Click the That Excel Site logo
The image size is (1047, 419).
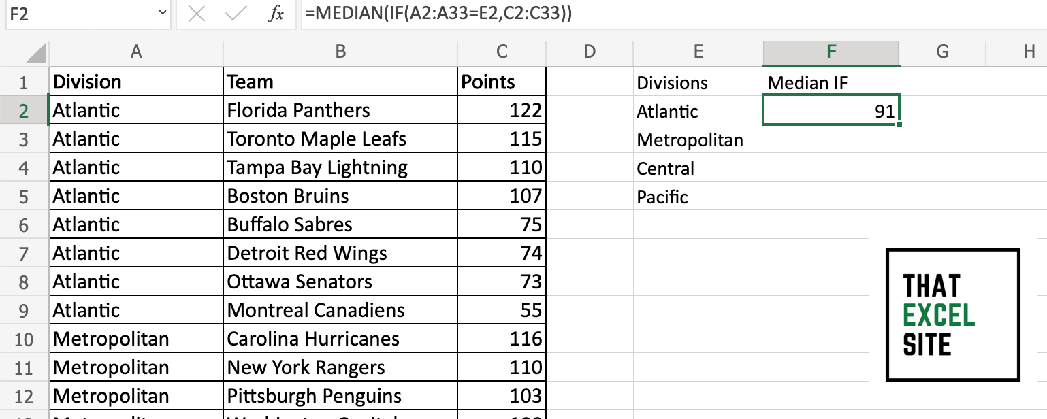click(x=952, y=314)
